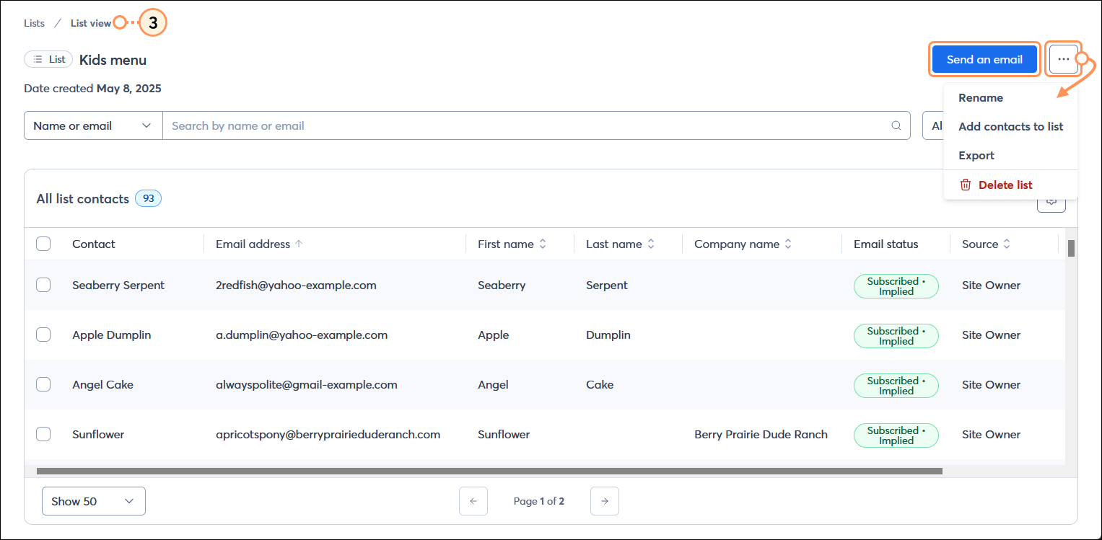
Task: Click the previous page arrow
Action: click(473, 500)
